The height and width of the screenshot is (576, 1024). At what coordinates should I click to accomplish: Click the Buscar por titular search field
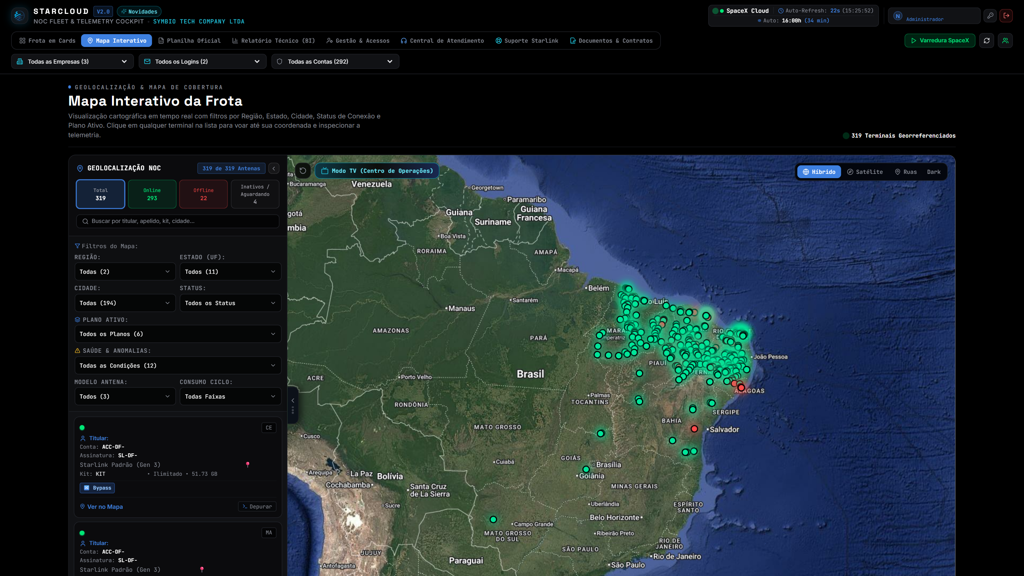tap(178, 221)
